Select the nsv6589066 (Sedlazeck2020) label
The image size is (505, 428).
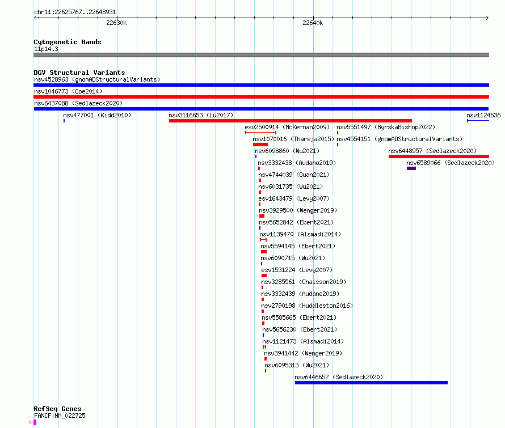point(451,163)
